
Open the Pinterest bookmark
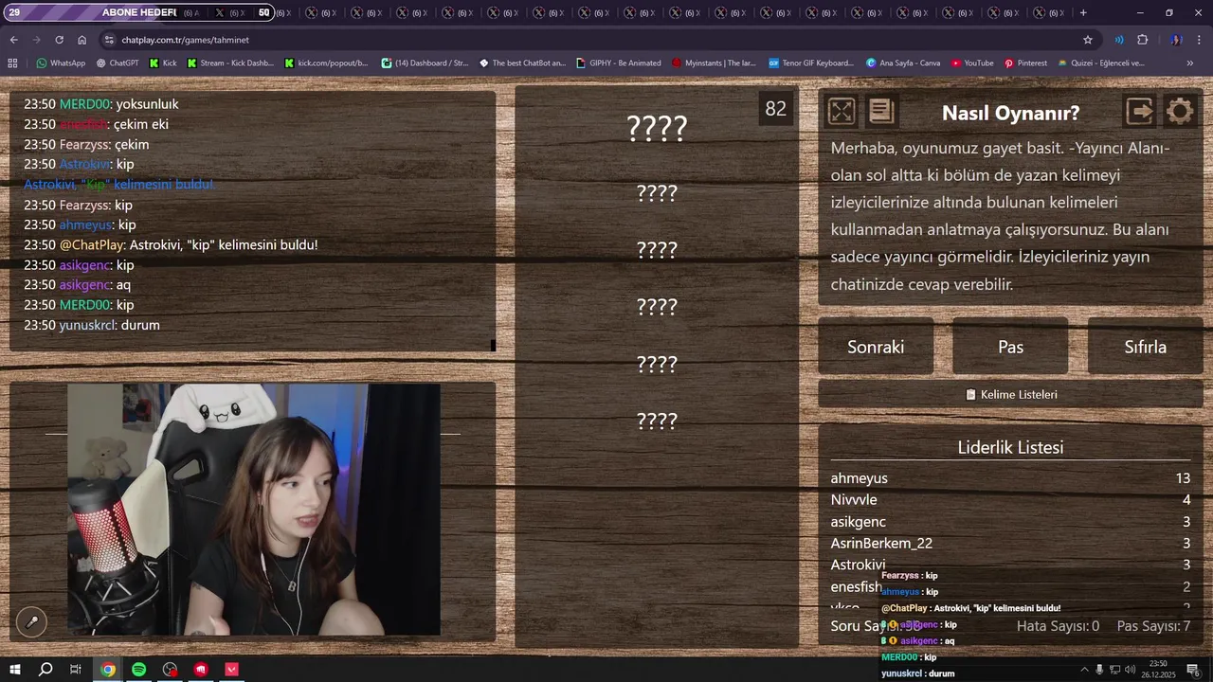coord(1025,63)
